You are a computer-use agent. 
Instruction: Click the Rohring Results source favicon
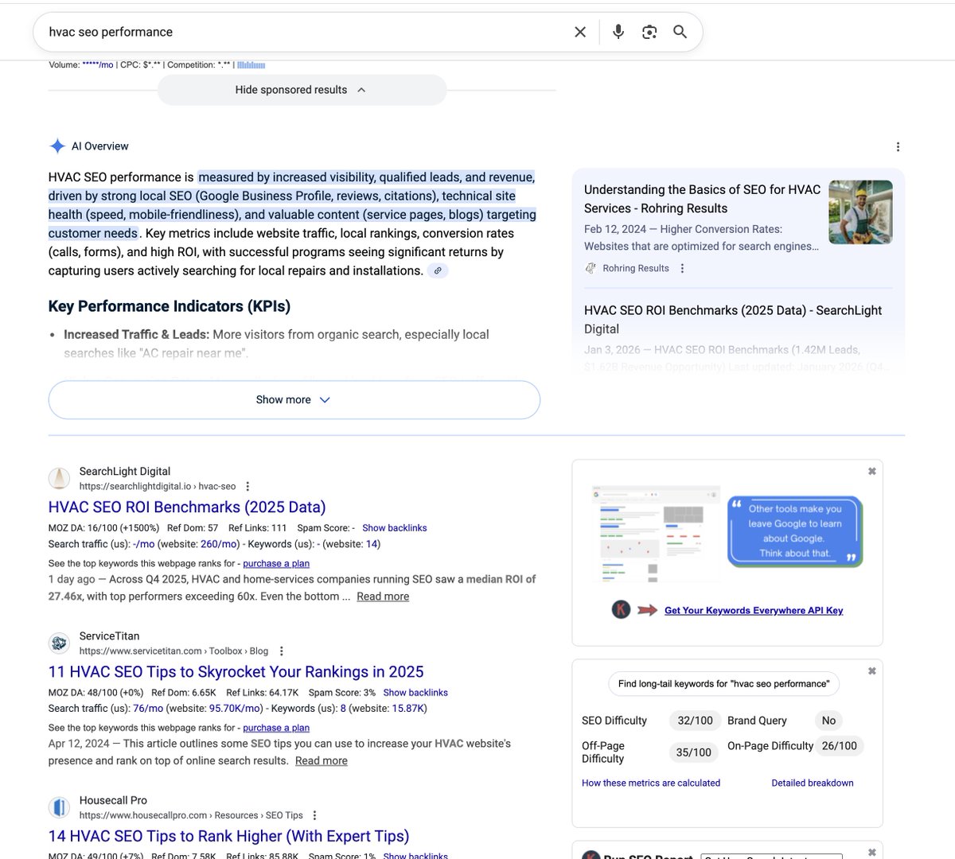[591, 268]
